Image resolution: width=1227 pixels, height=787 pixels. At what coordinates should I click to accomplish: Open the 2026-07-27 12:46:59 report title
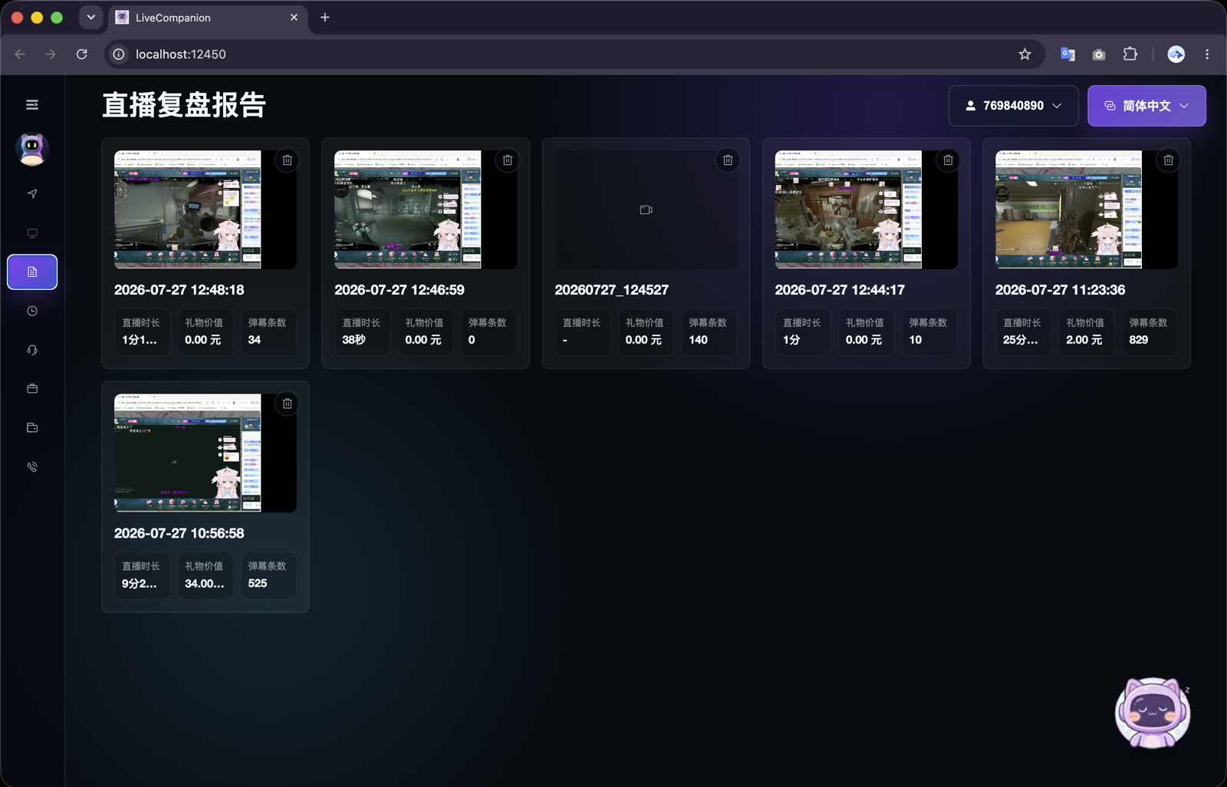tap(400, 290)
